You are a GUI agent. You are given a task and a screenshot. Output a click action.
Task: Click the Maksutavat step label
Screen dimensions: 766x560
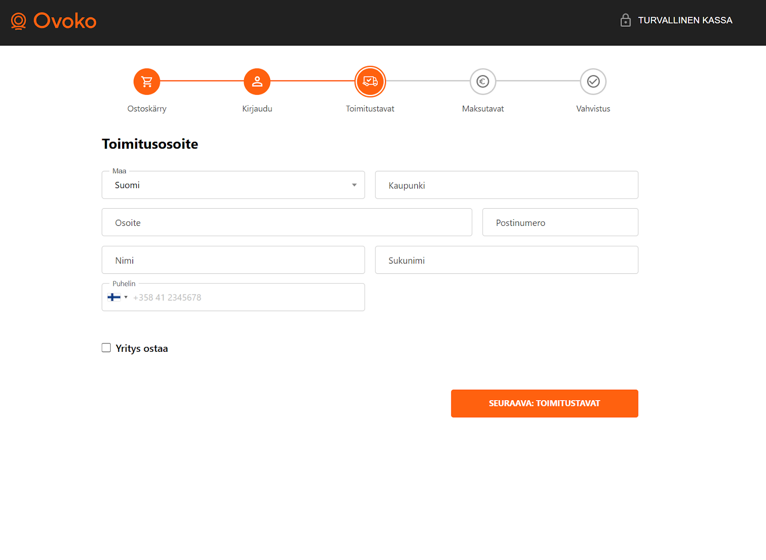pyautogui.click(x=483, y=109)
